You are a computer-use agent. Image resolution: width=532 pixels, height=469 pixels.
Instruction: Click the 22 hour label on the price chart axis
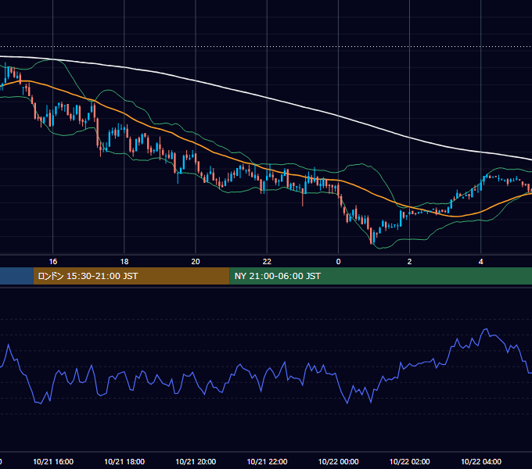(x=267, y=262)
